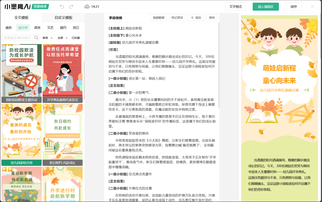The width and height of the screenshot is (322, 202).
Task: Click the plus 添加 button
Action: tap(195, 18)
